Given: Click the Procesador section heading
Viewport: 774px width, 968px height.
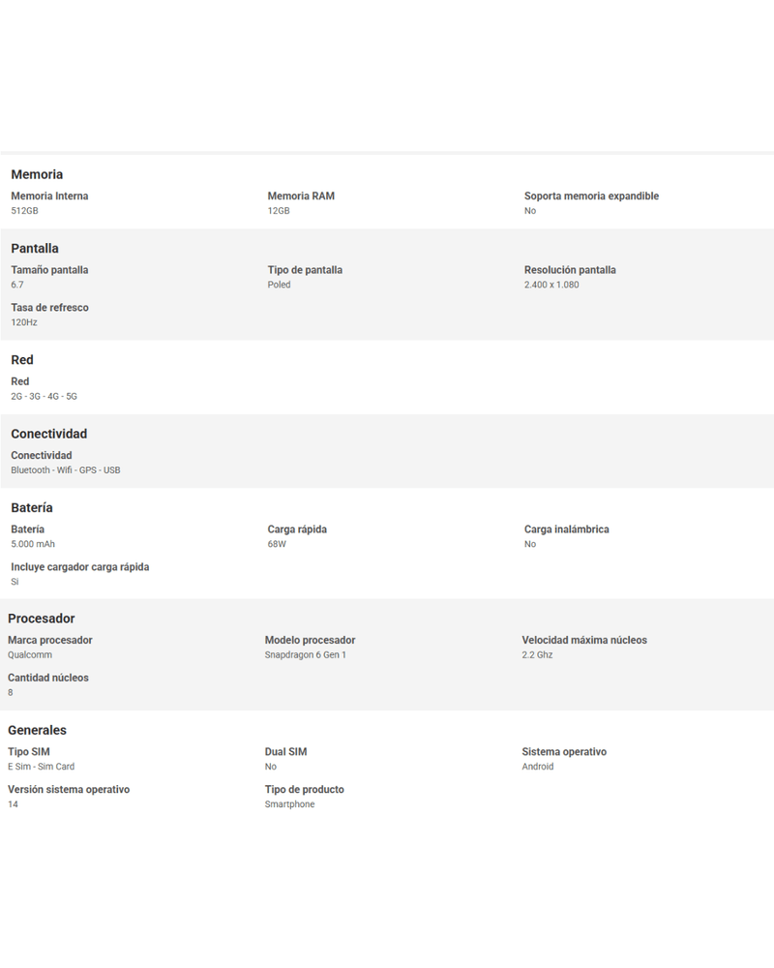Looking at the screenshot, I should point(42,619).
